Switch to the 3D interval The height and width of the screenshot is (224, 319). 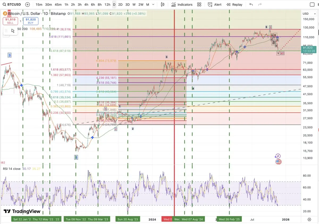coord(128,5)
